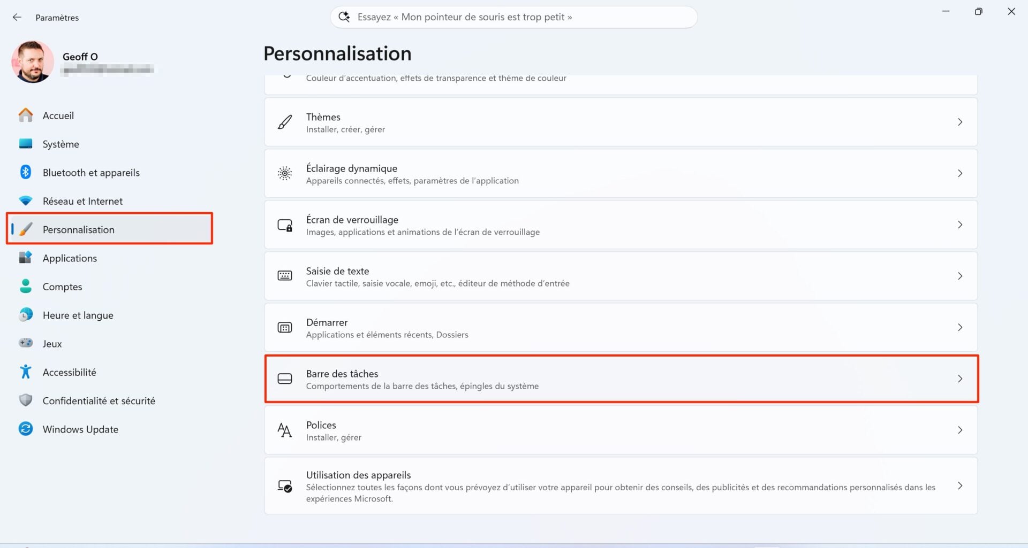Expand the Éclairage dynamique chevron
Viewport: 1028px width, 548px height.
[x=960, y=173]
